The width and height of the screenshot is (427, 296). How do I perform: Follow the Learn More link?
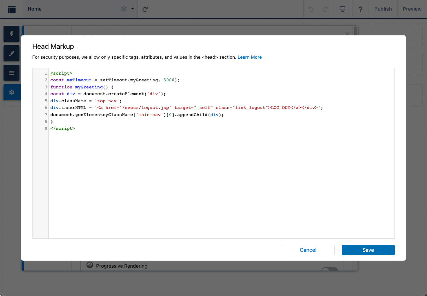tap(250, 57)
